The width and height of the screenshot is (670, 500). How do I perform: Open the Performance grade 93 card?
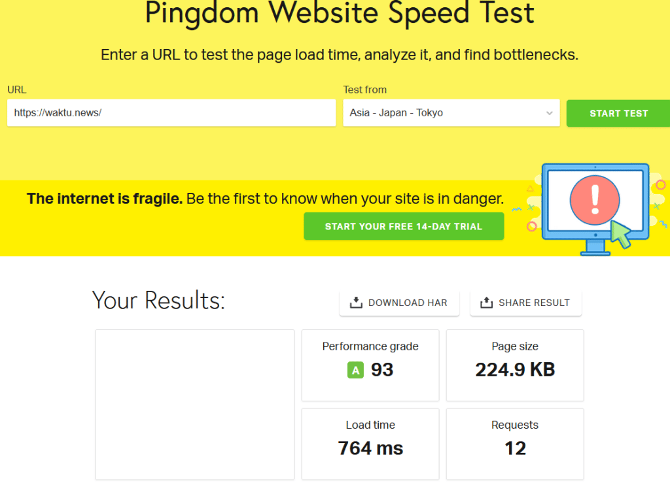[370, 365]
